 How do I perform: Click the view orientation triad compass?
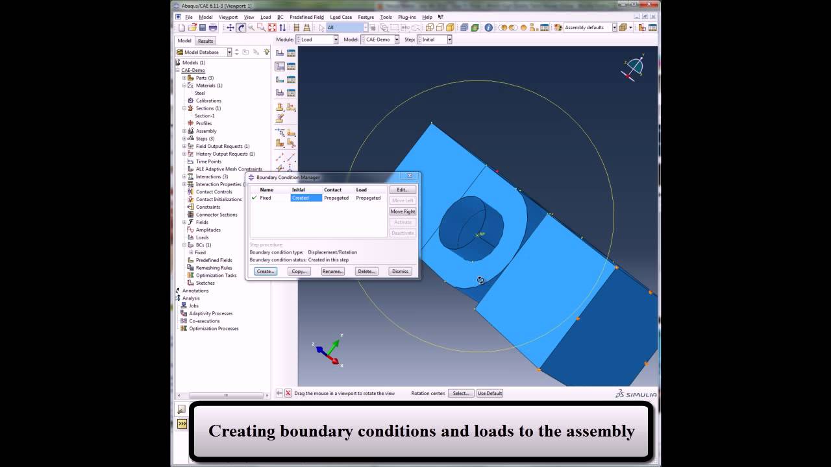coord(632,67)
